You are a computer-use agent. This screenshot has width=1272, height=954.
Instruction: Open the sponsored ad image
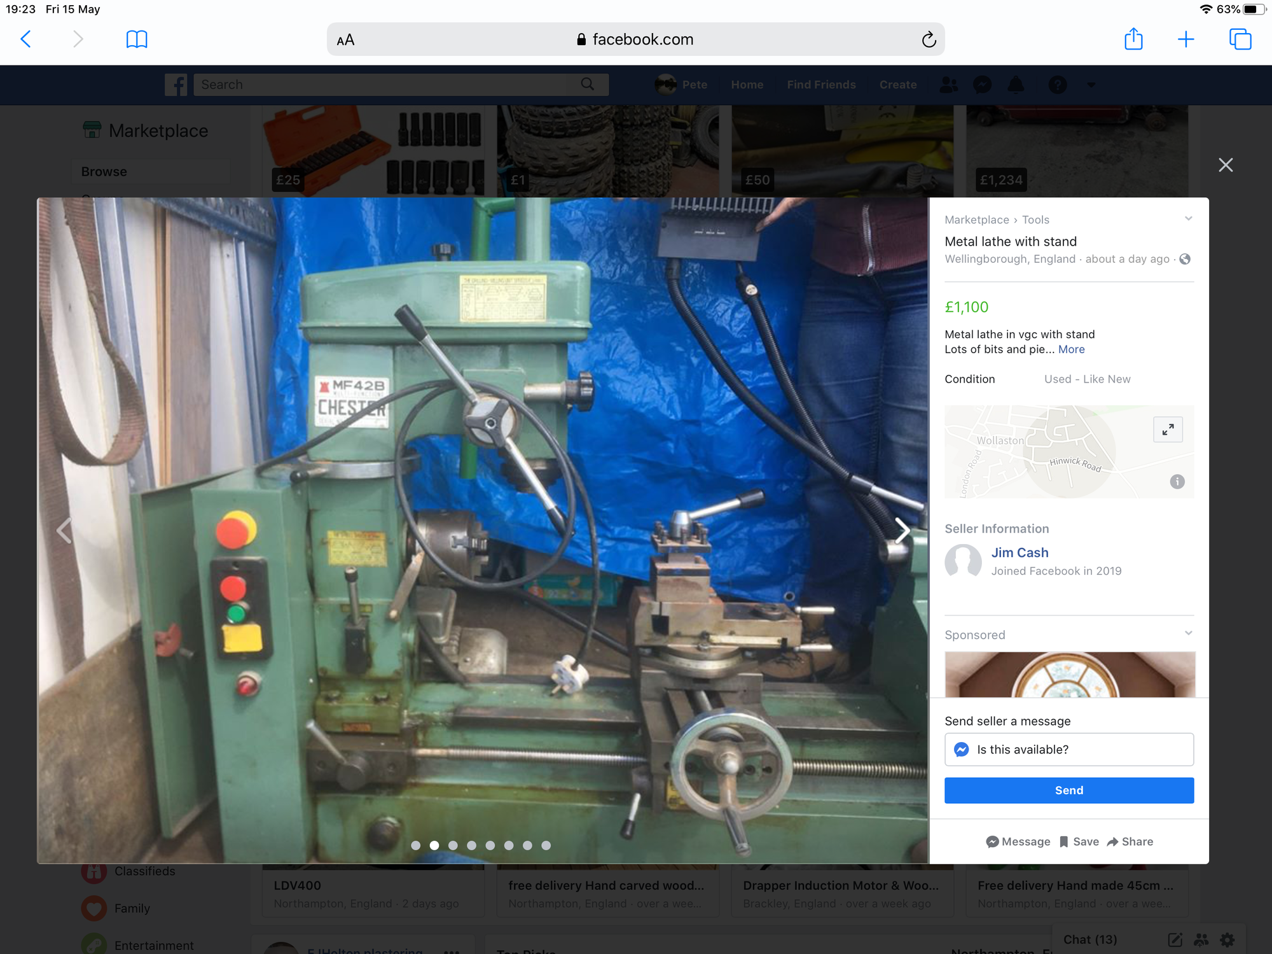(1070, 675)
